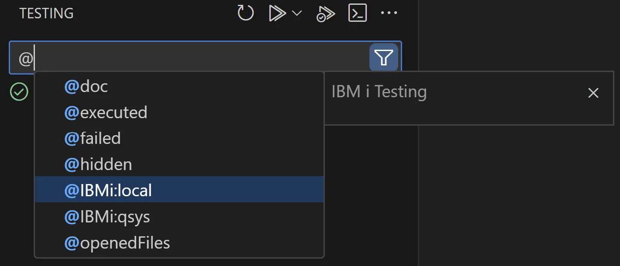Choose the @failed filter suggestion
620x266 pixels.
179,138
